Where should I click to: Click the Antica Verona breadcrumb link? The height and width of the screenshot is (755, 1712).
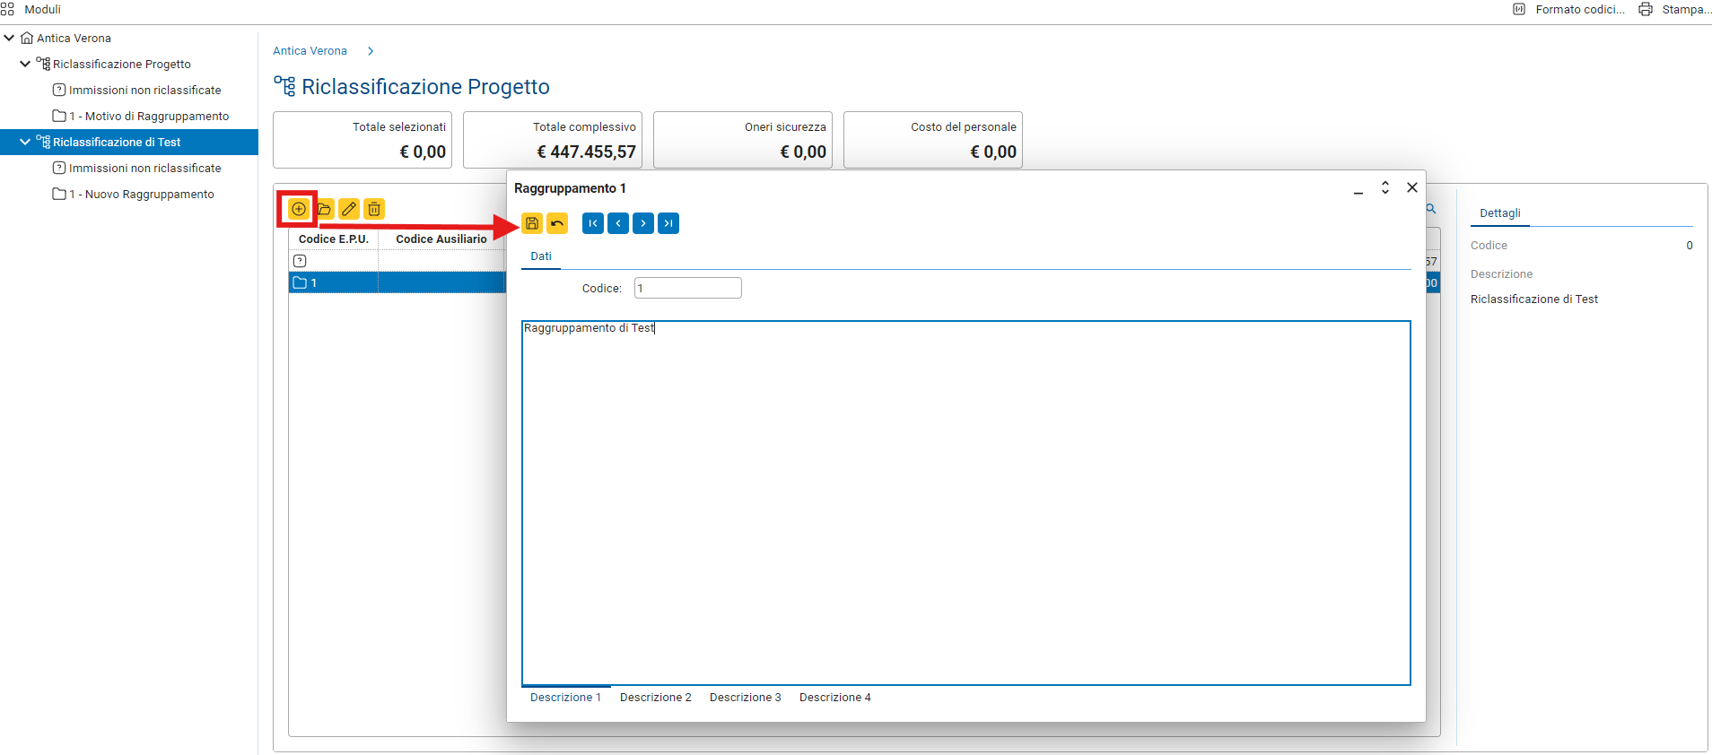tap(310, 51)
